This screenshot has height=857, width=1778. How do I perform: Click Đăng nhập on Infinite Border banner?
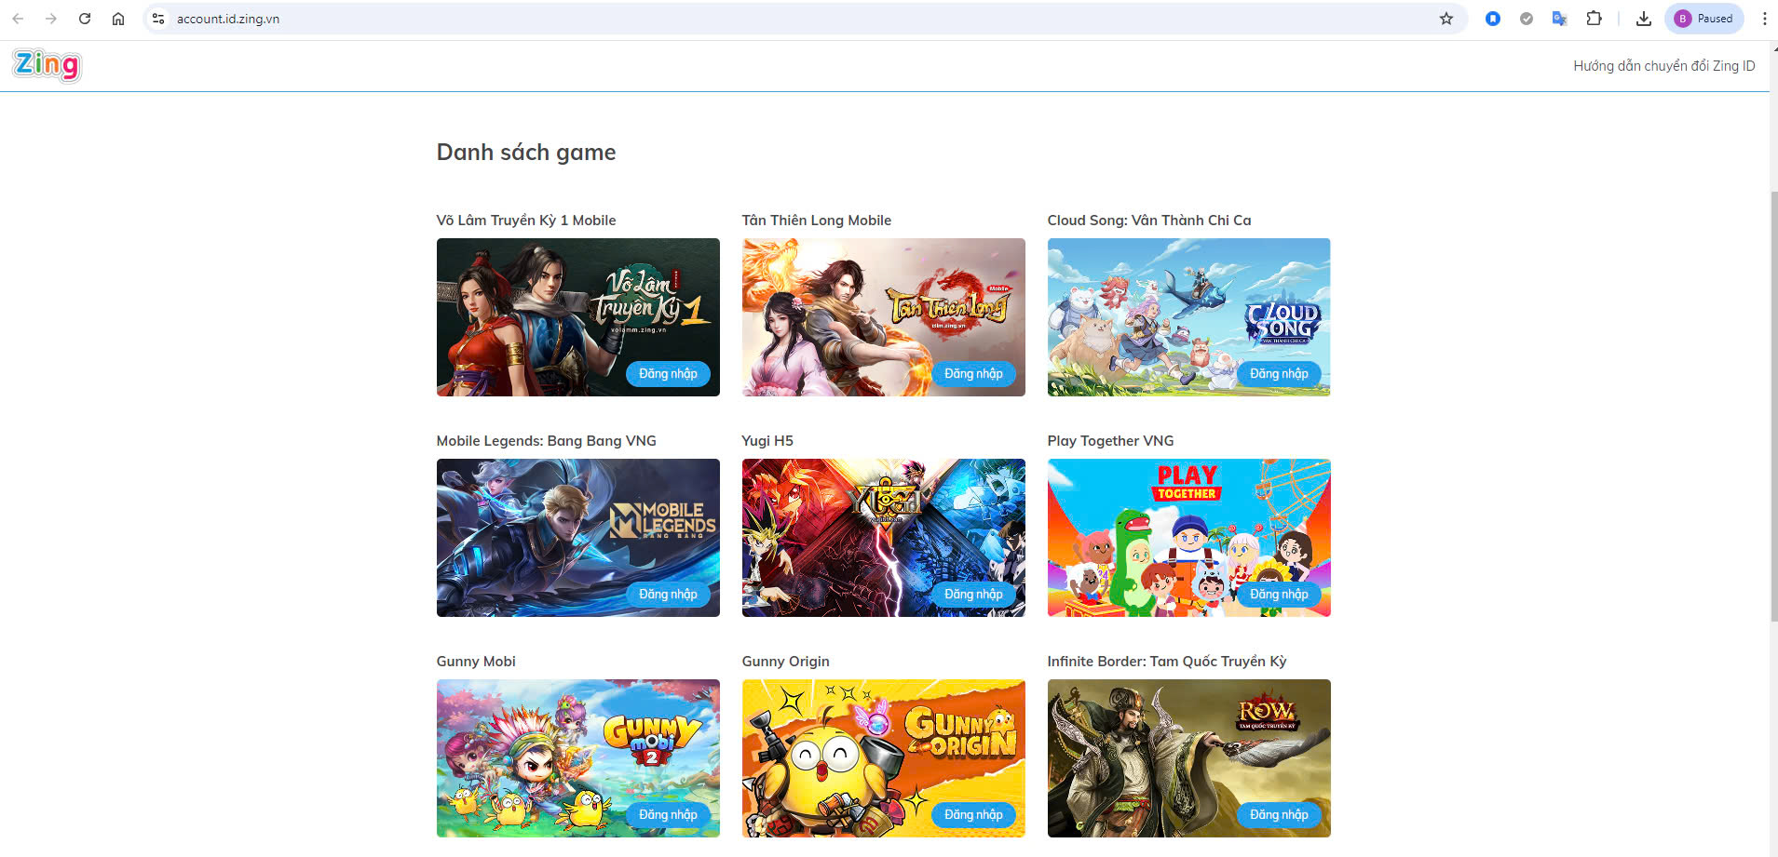tap(1279, 815)
